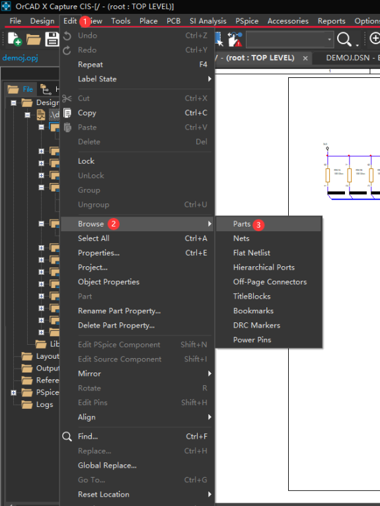The width and height of the screenshot is (380, 506).
Task: Choose DRC Markers in Browse submenu
Action: tap(268, 325)
